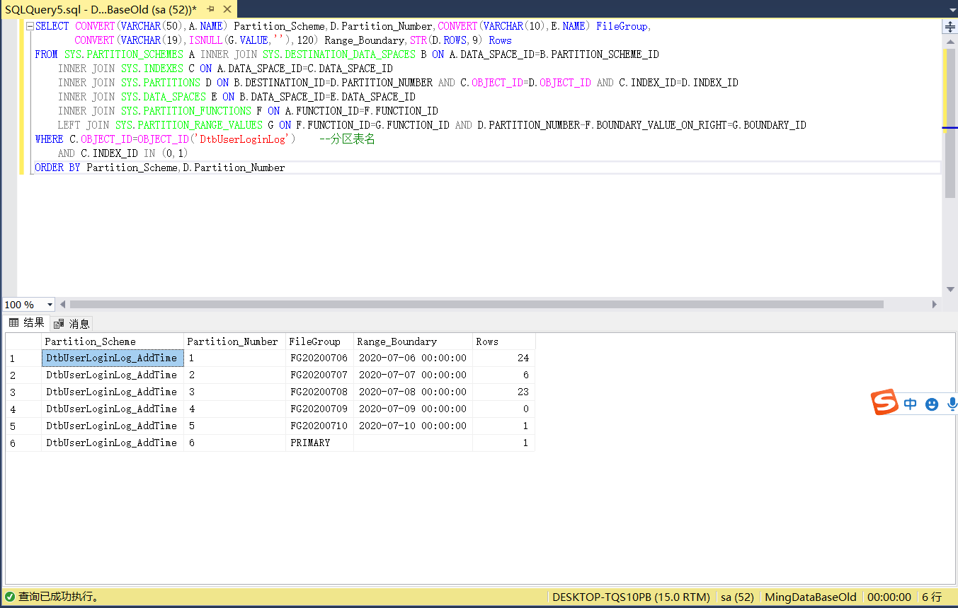958x608 pixels.
Task: Click the Rows cell showing 0
Action: 504,409
